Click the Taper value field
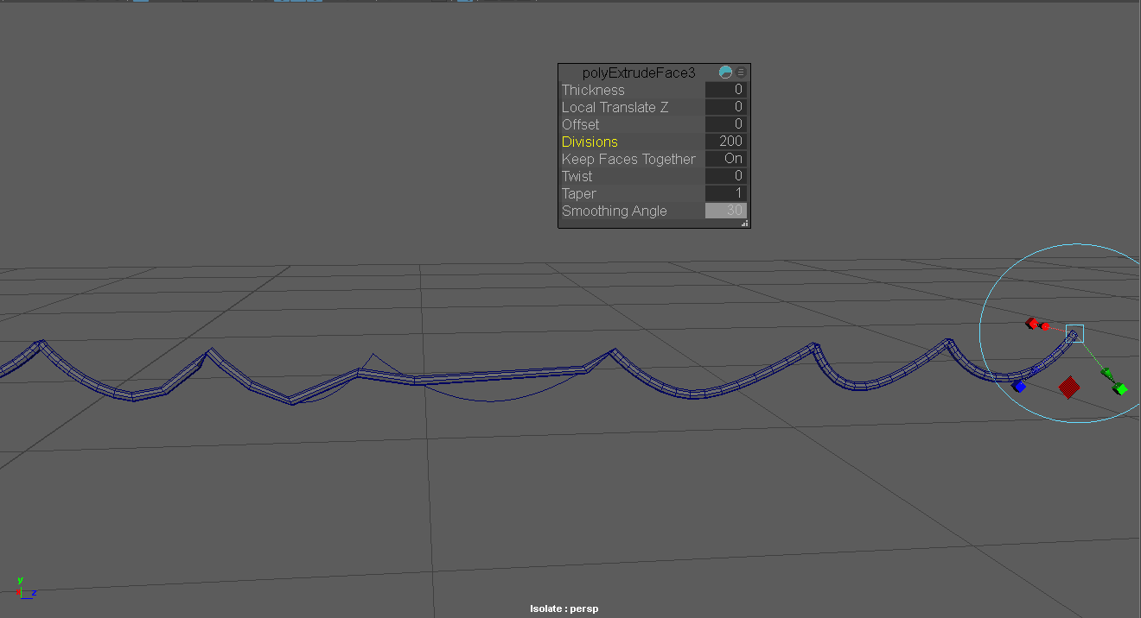 coord(726,193)
